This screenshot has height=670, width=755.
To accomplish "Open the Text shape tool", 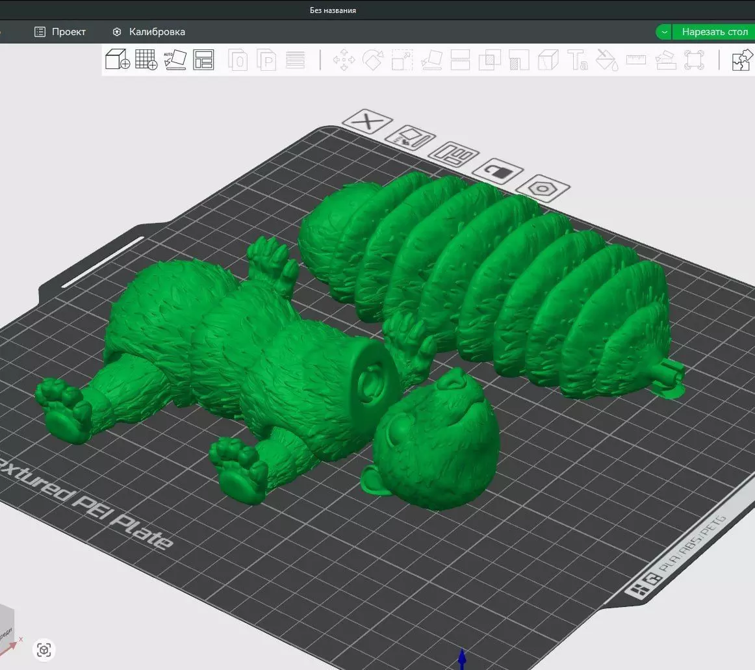I will tap(578, 60).
